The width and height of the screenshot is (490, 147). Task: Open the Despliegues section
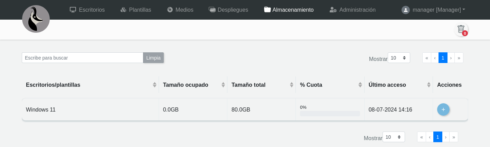[228, 10]
